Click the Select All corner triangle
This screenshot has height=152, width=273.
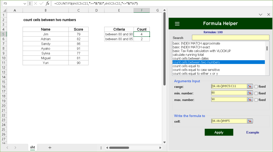(5, 10)
